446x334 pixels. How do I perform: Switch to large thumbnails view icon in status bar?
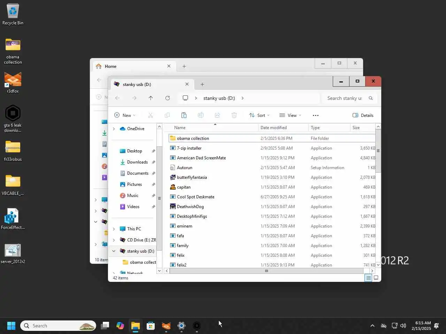click(376, 278)
